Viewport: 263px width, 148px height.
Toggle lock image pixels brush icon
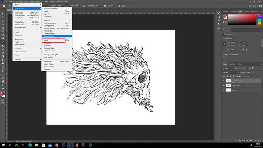click(x=231, y=76)
